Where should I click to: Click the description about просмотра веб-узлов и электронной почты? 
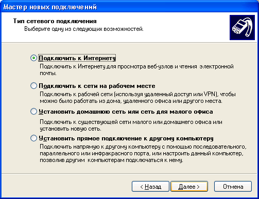[136, 70]
